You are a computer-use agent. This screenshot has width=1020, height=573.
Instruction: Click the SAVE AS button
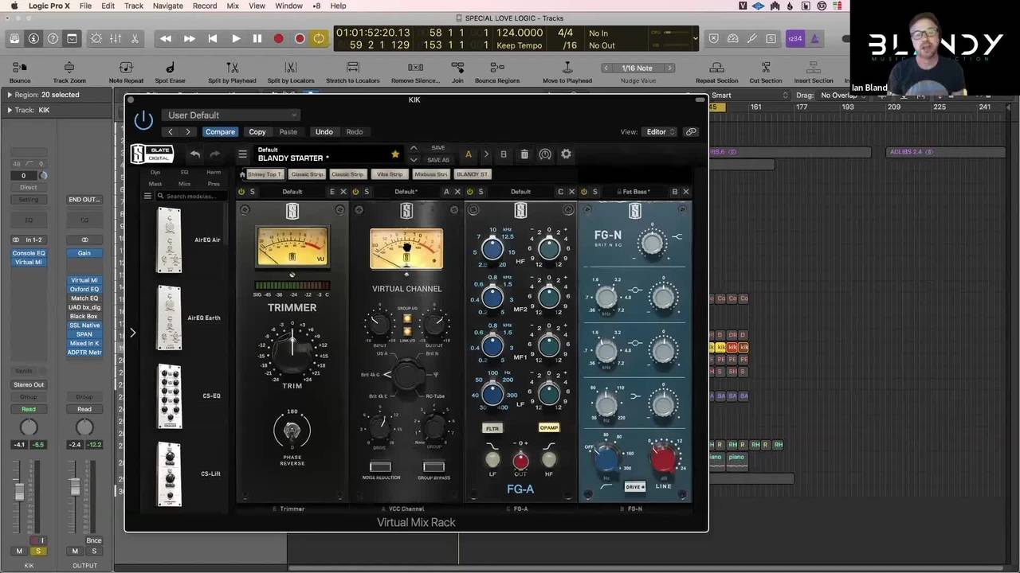(437, 160)
